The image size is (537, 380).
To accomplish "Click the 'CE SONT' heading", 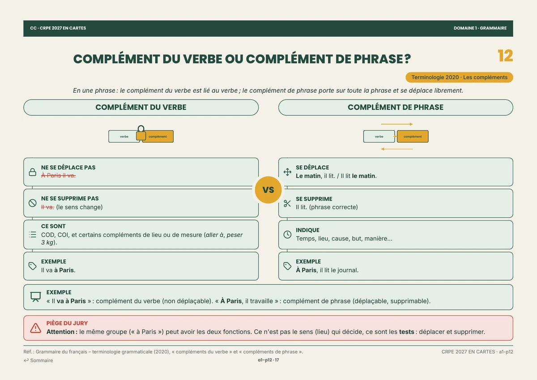I will point(53,226).
